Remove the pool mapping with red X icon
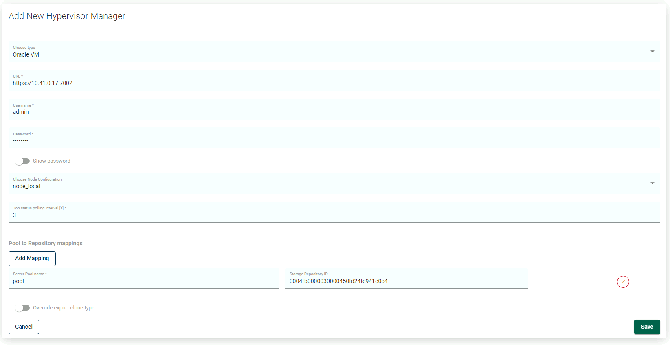 [x=623, y=282]
